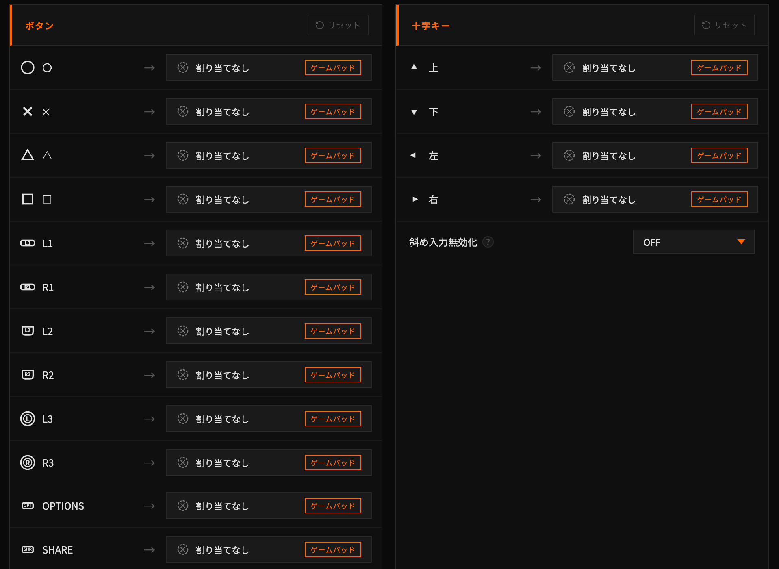Open assignment field for D-pad 左

click(621, 155)
